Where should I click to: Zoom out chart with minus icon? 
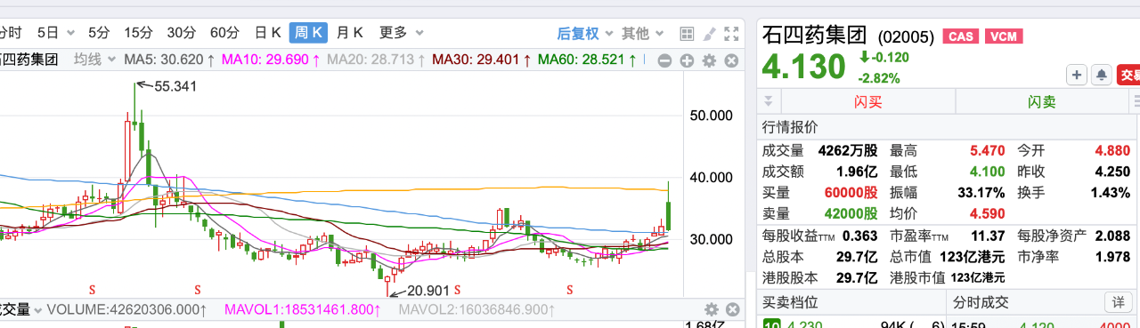(664, 60)
